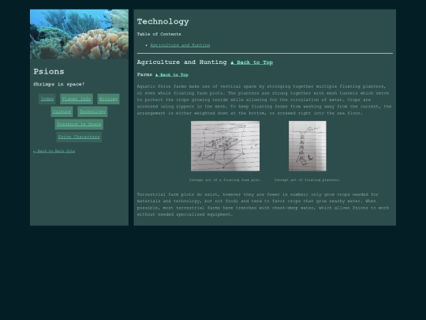Click Back to Top beside Farms heading
The width and height of the screenshot is (426, 320).
[x=172, y=75]
